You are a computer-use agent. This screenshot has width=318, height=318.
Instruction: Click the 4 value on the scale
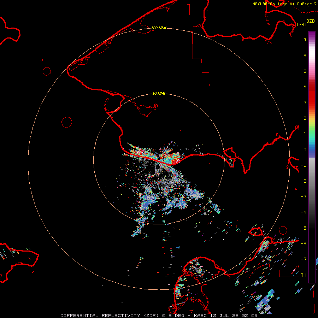pos(305,87)
